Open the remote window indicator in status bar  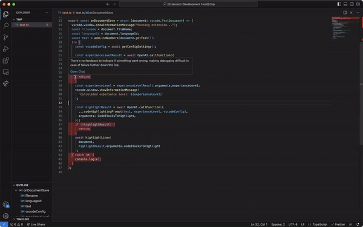[4, 225]
